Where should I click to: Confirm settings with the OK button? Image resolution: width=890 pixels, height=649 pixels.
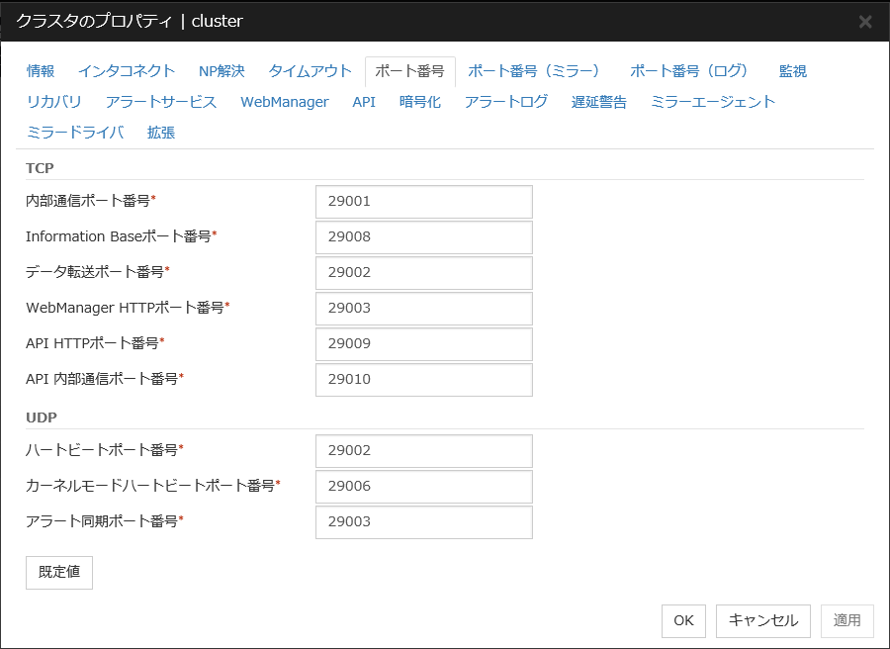point(683,620)
